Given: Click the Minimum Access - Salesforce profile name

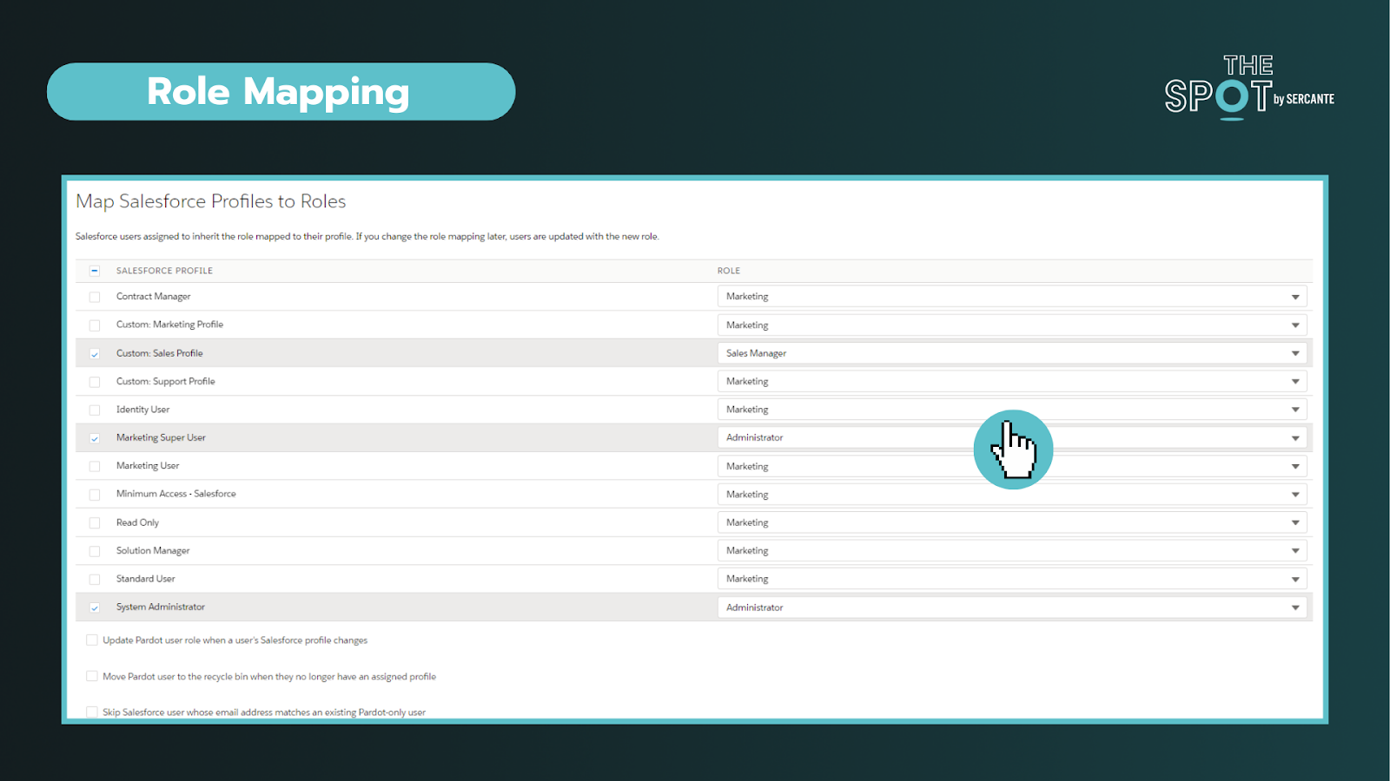Looking at the screenshot, I should coord(175,494).
